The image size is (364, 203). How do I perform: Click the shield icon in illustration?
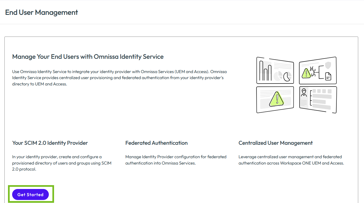coord(328,65)
